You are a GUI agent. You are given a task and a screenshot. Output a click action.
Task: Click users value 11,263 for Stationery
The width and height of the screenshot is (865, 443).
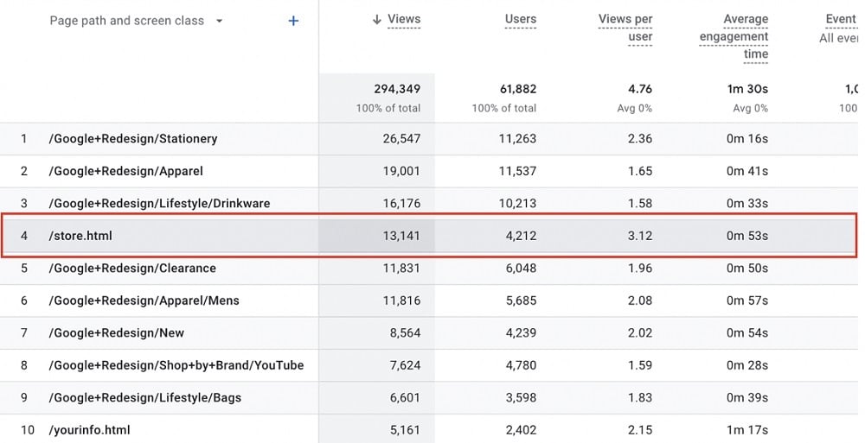coord(517,139)
